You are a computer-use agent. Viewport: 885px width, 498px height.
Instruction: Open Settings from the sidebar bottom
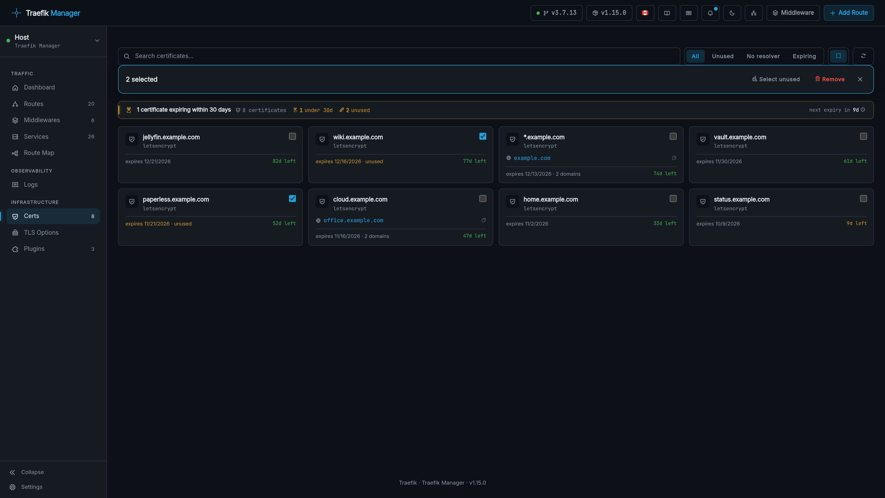point(27,487)
